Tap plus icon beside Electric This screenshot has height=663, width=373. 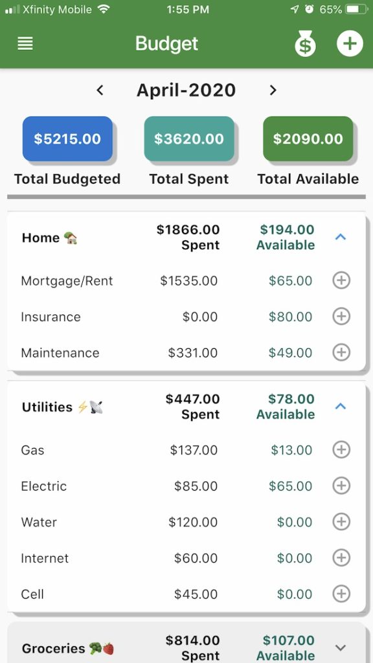tap(341, 486)
